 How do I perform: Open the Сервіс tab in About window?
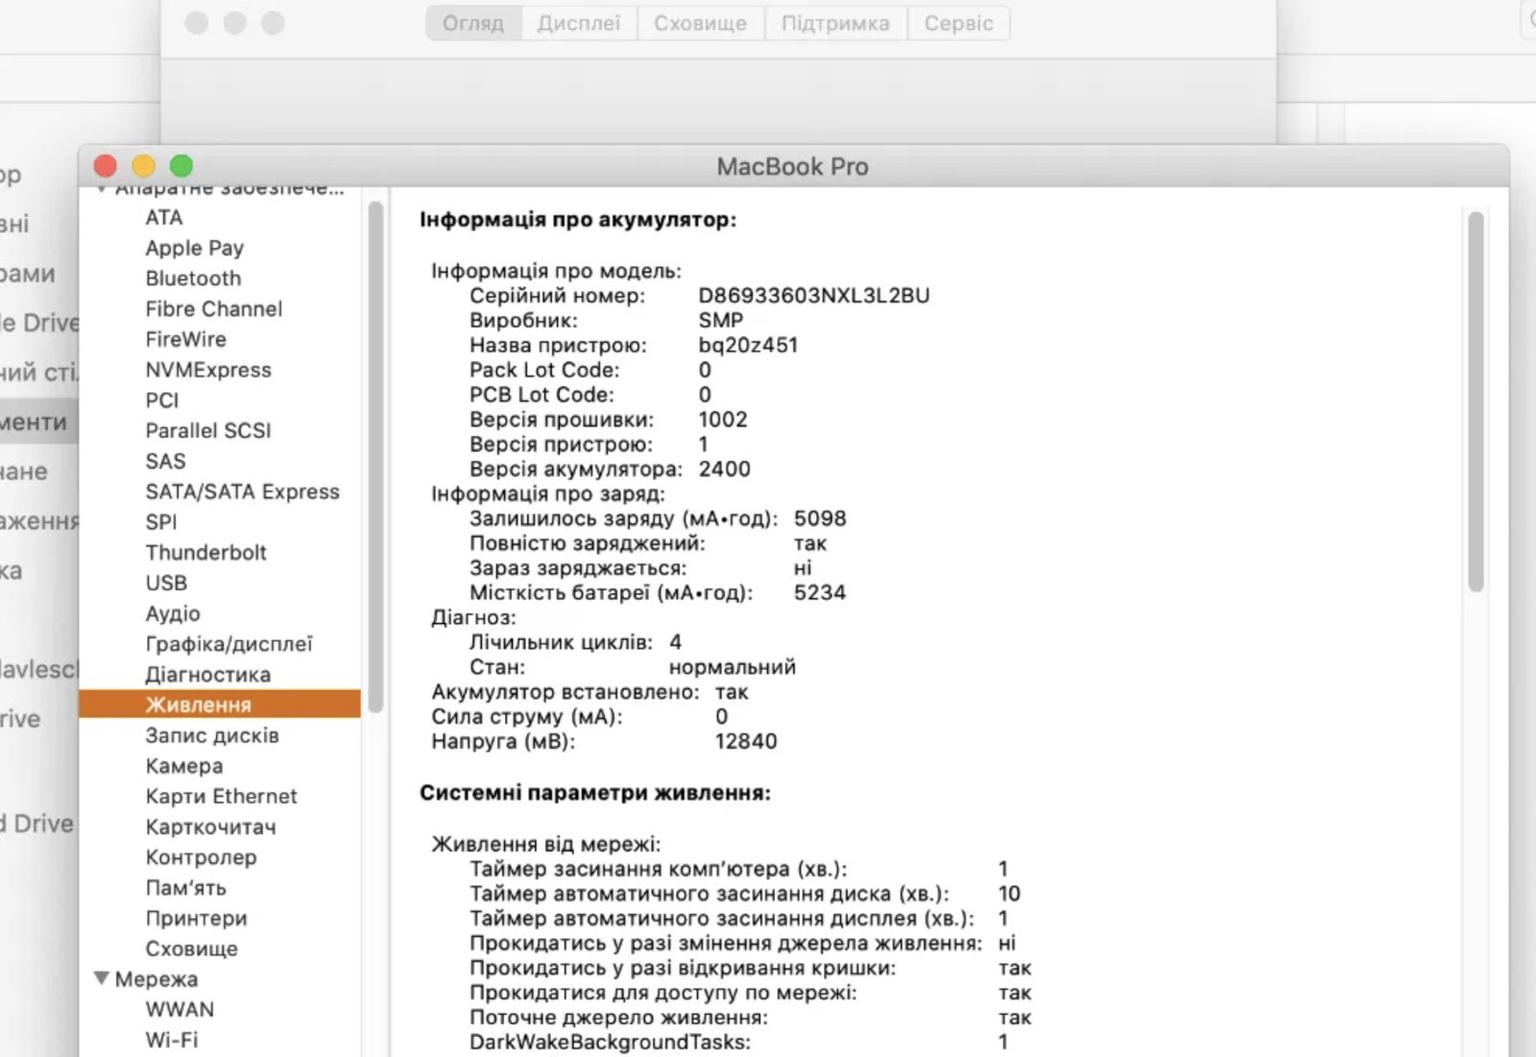[958, 23]
